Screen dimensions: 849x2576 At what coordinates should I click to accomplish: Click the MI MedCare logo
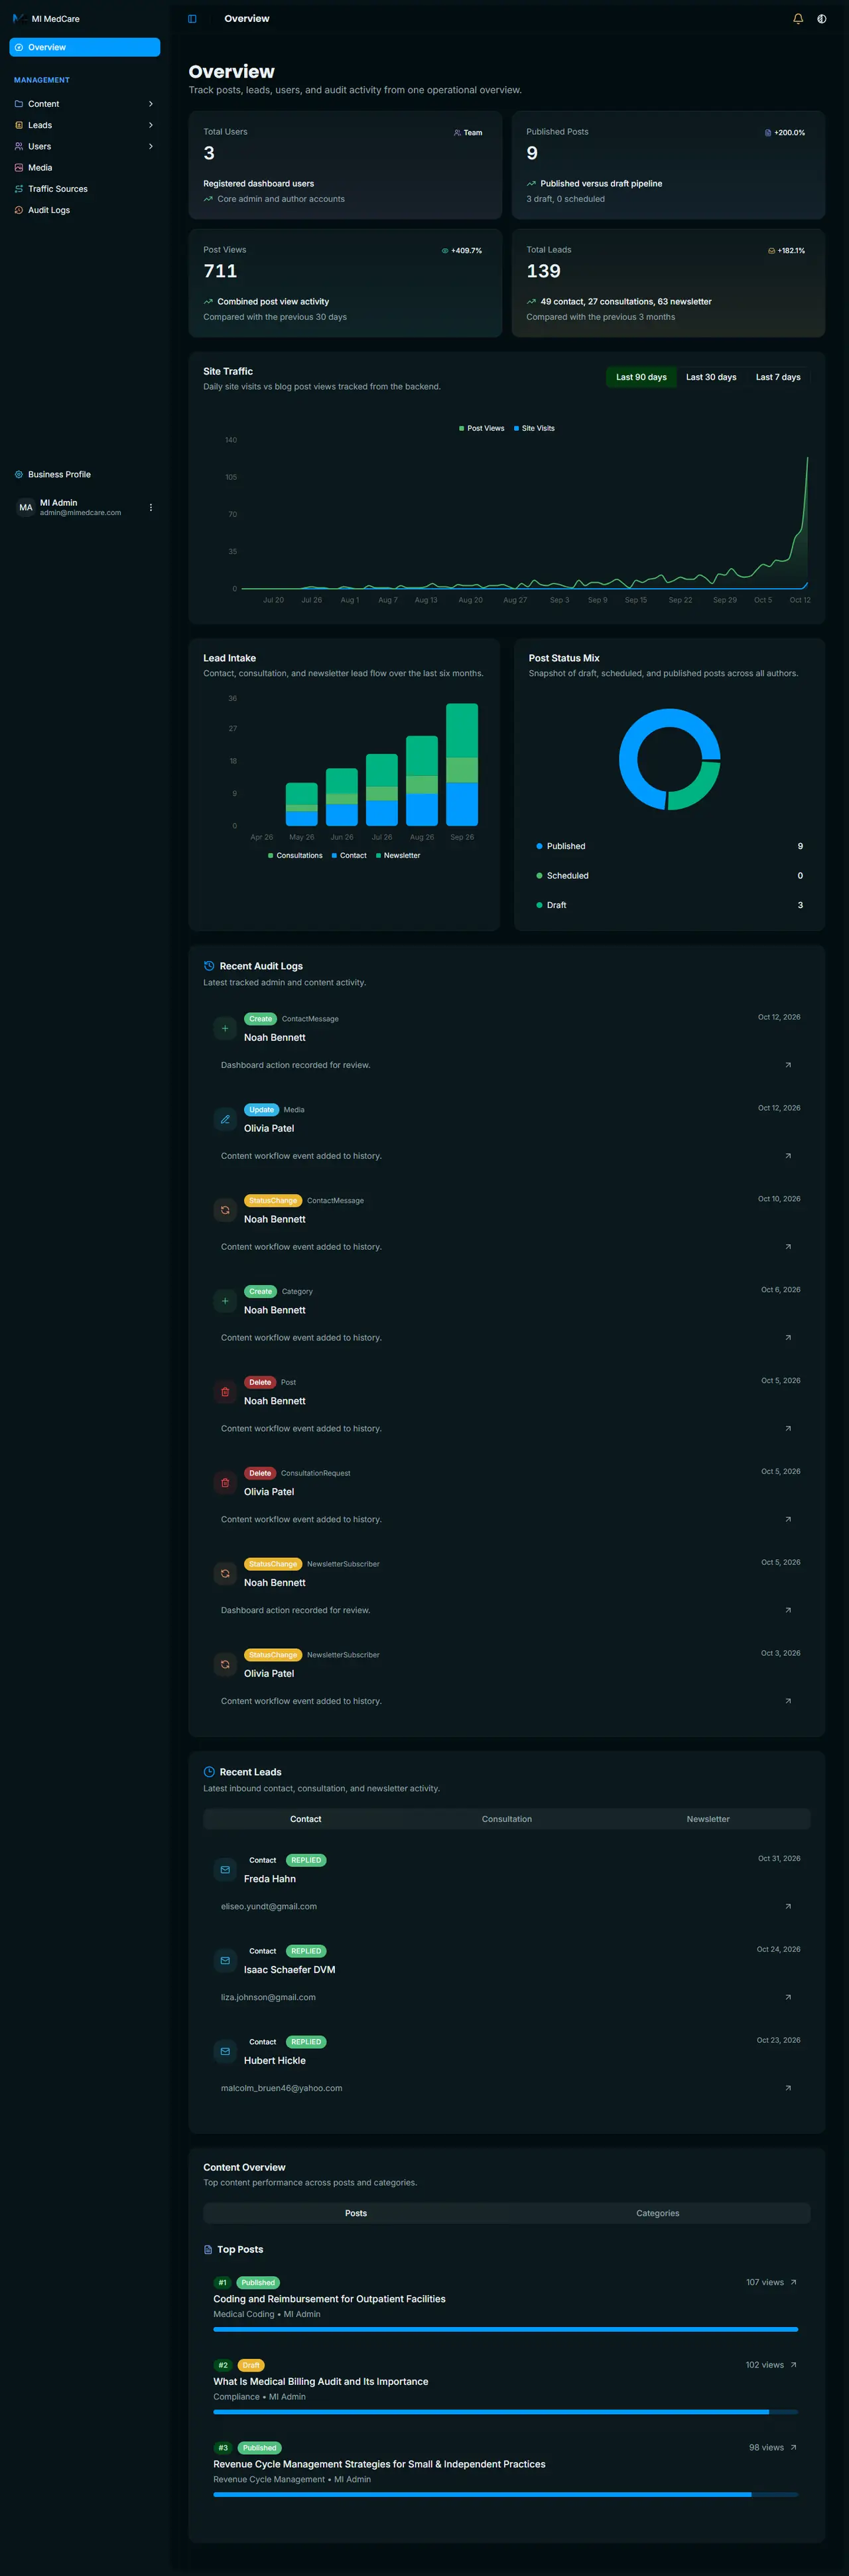click(x=46, y=19)
